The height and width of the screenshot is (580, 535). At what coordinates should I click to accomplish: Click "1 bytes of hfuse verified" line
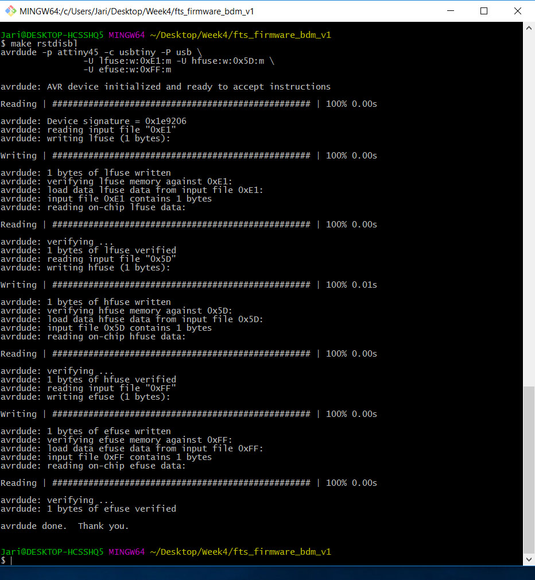pyautogui.click(x=88, y=380)
